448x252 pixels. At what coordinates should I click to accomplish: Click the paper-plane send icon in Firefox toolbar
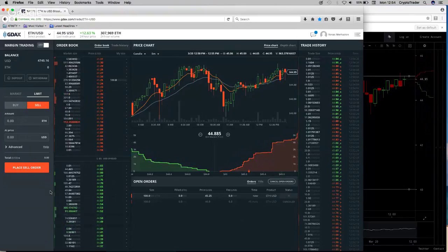[341, 19]
